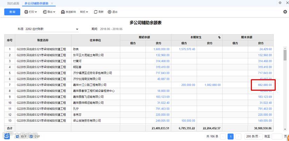
Task: Click the 期初余额 header
Action: (x=146, y=37)
